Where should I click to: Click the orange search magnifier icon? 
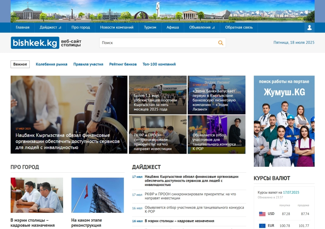click(221, 43)
